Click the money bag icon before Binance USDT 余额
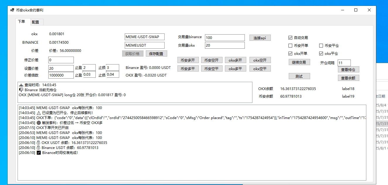This screenshot has width=388, height=185. (38, 148)
